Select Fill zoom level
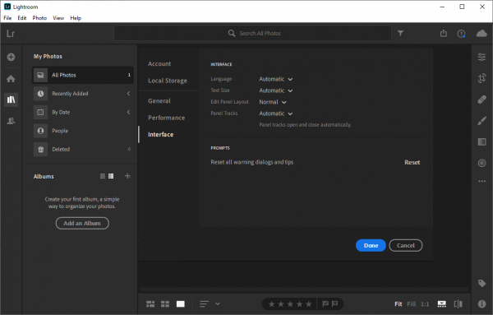The width and height of the screenshot is (493, 315). (x=412, y=304)
